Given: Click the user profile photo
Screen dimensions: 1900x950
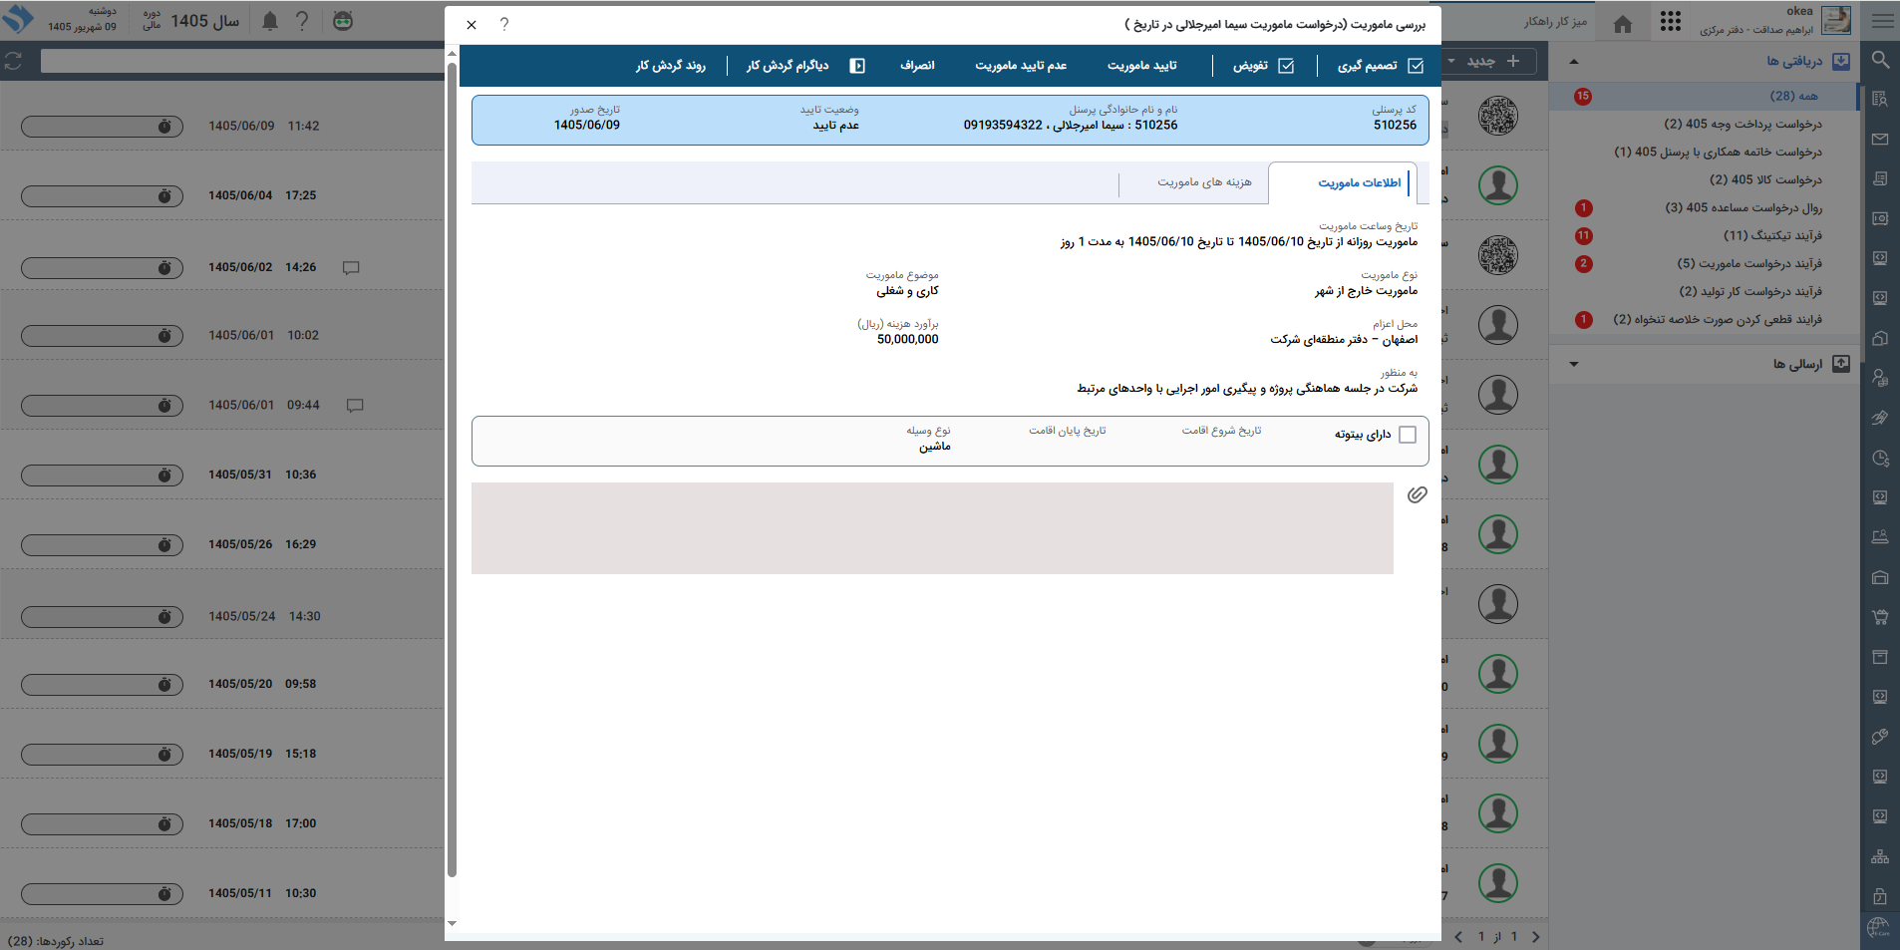Looking at the screenshot, I should (1835, 20).
